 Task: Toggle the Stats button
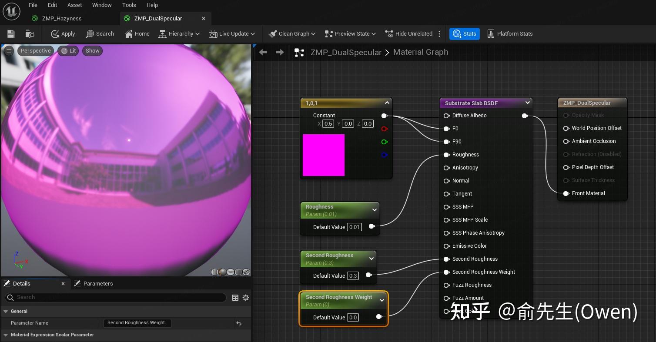coord(464,34)
